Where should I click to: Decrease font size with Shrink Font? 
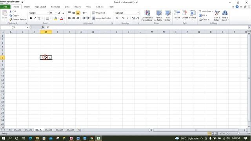pyautogui.click(x=64, y=13)
